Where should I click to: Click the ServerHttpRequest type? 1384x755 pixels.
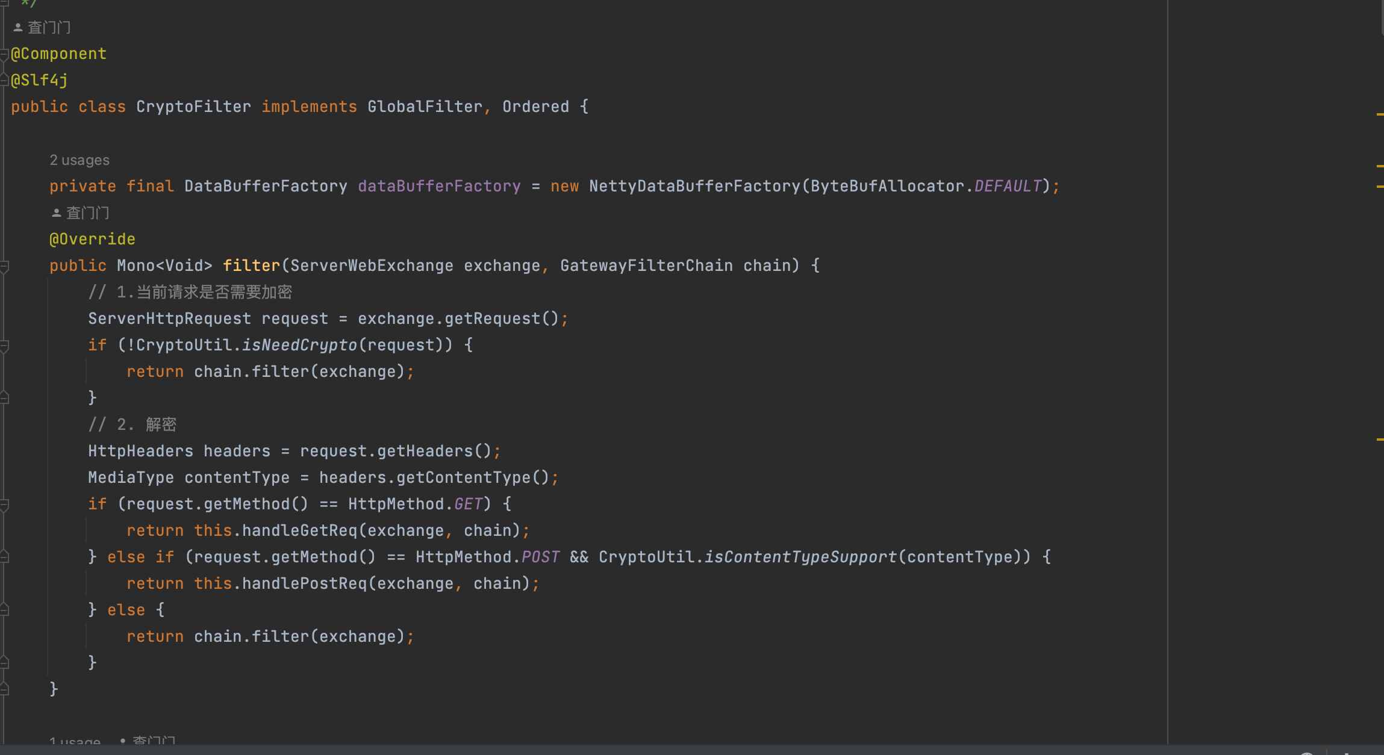[169, 318]
